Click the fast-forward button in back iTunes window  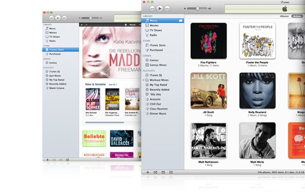[x=64, y=18]
